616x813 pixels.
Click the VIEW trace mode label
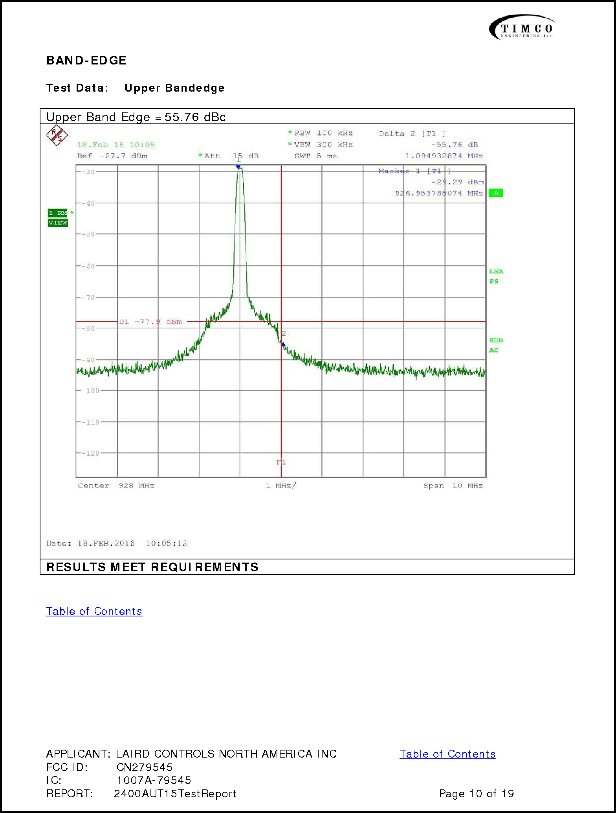(x=58, y=223)
